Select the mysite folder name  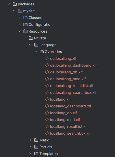(x=29, y=11)
